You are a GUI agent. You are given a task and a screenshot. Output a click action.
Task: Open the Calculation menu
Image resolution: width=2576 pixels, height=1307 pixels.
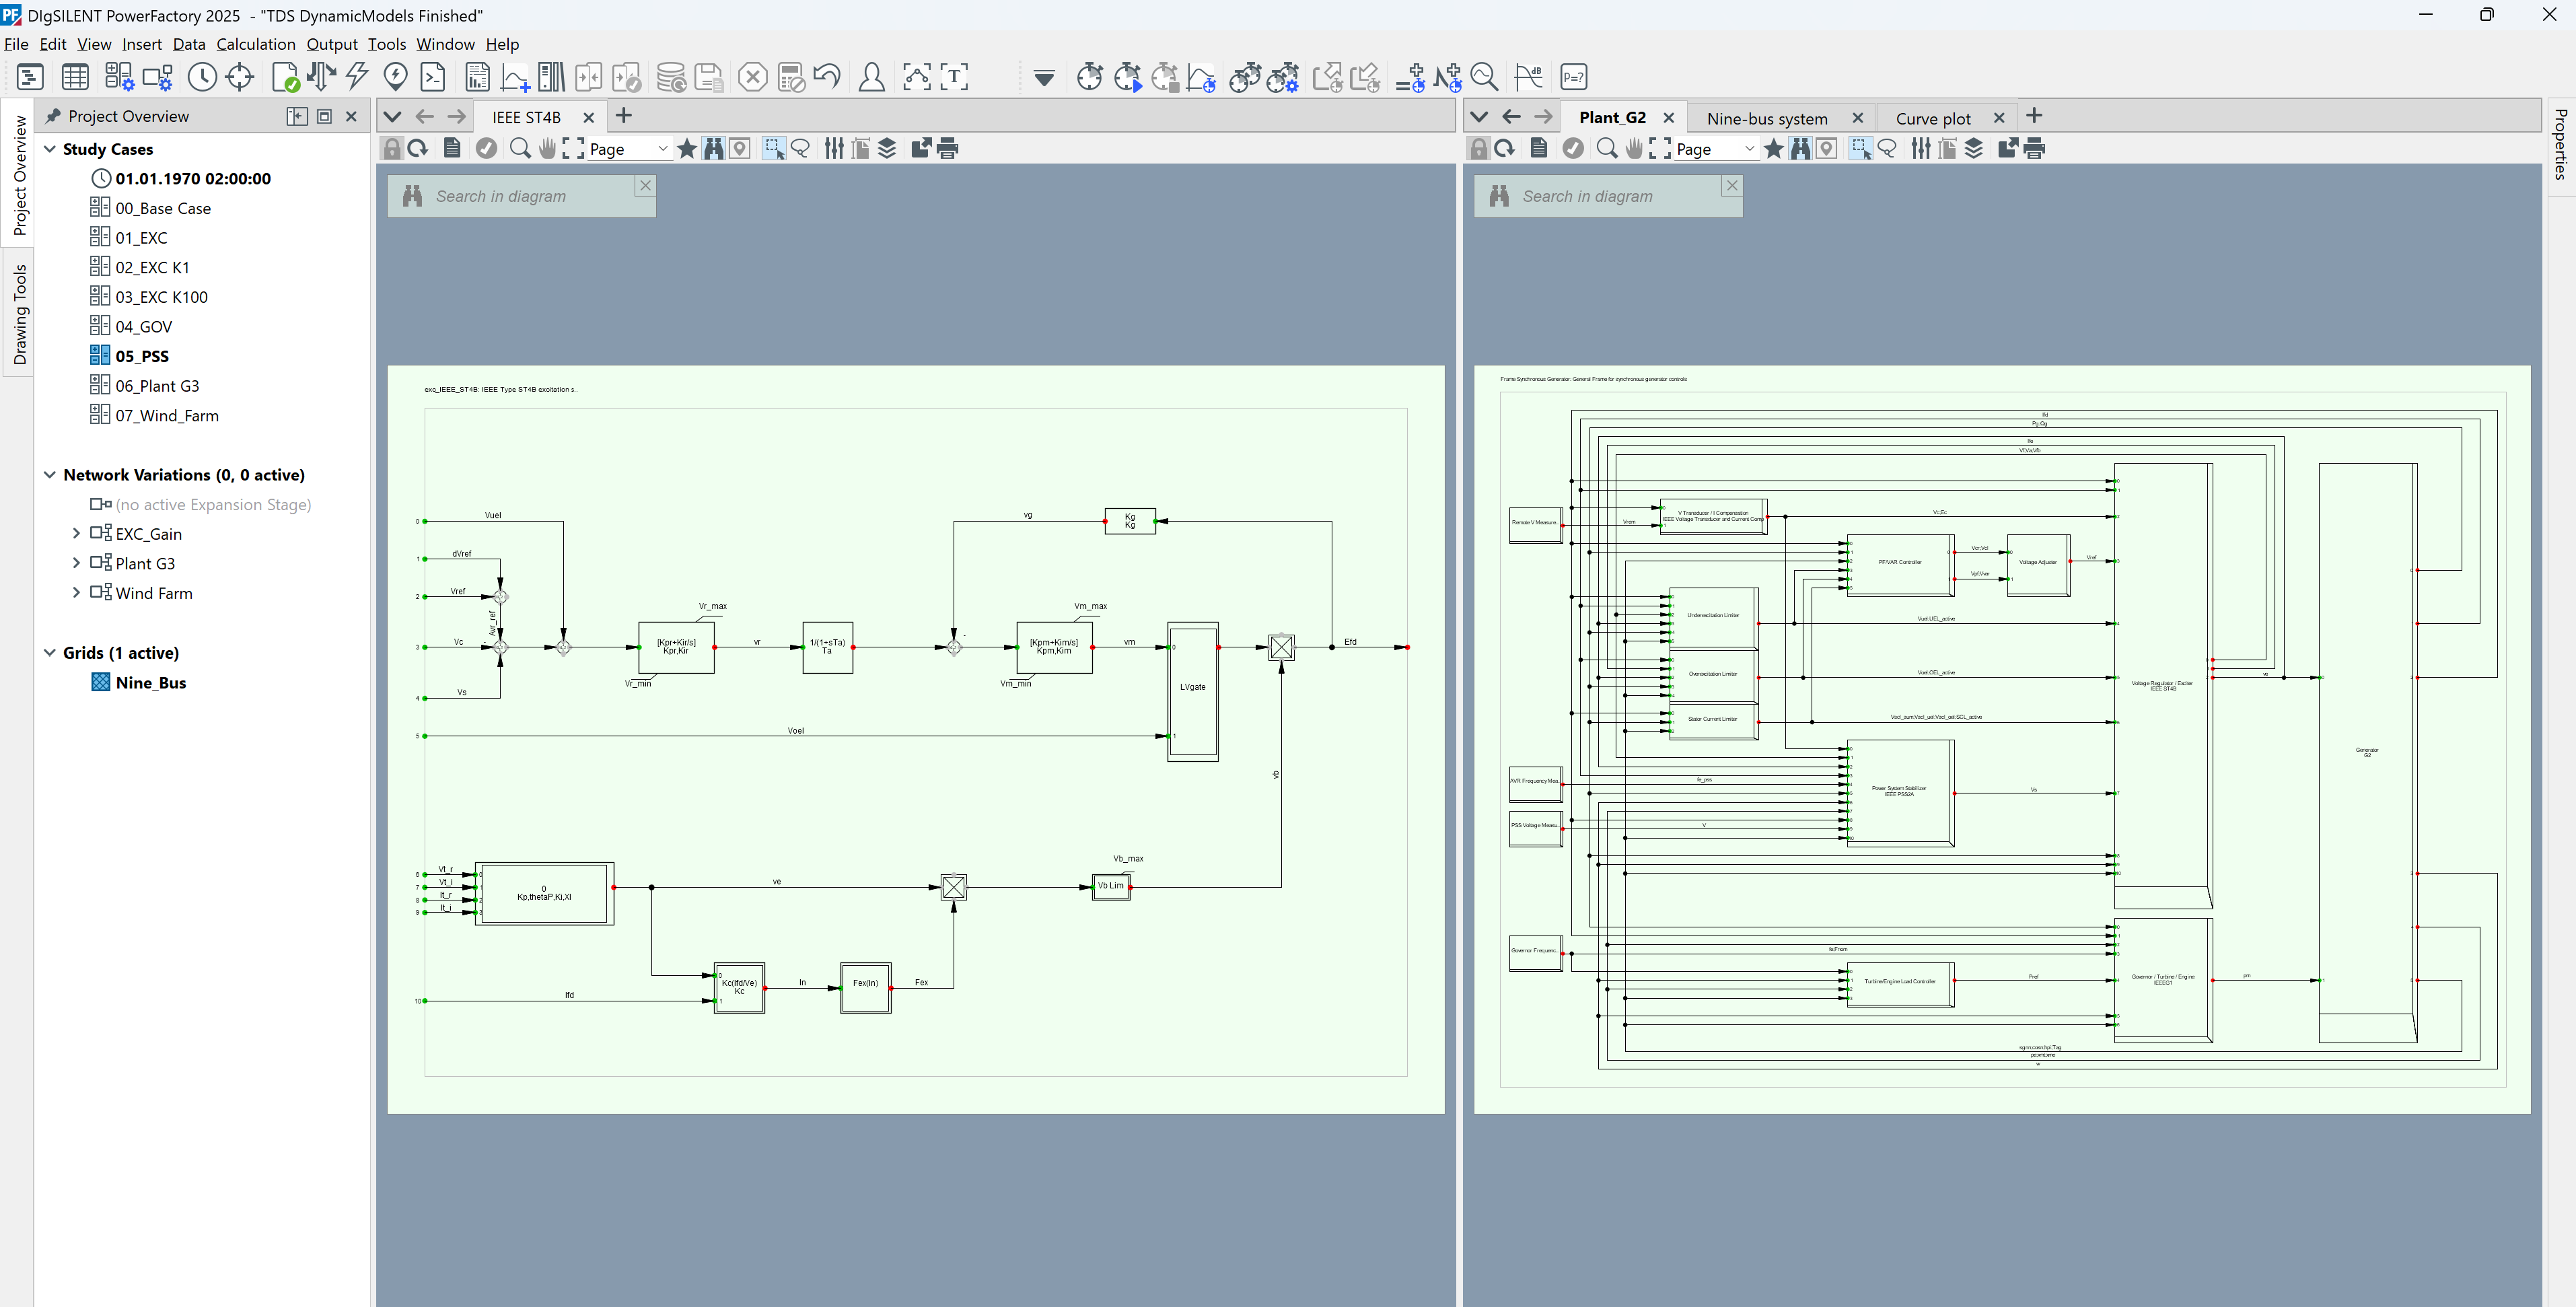pos(256,44)
